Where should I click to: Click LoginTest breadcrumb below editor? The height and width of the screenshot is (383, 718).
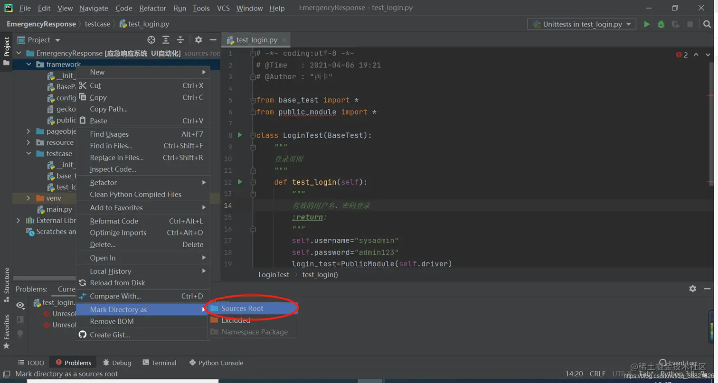[274, 274]
